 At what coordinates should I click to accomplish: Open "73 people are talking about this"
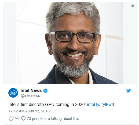click(53, 119)
